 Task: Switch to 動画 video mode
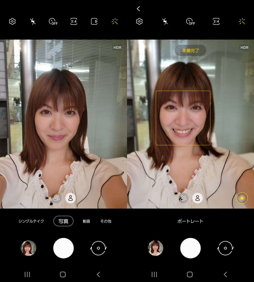tap(86, 221)
